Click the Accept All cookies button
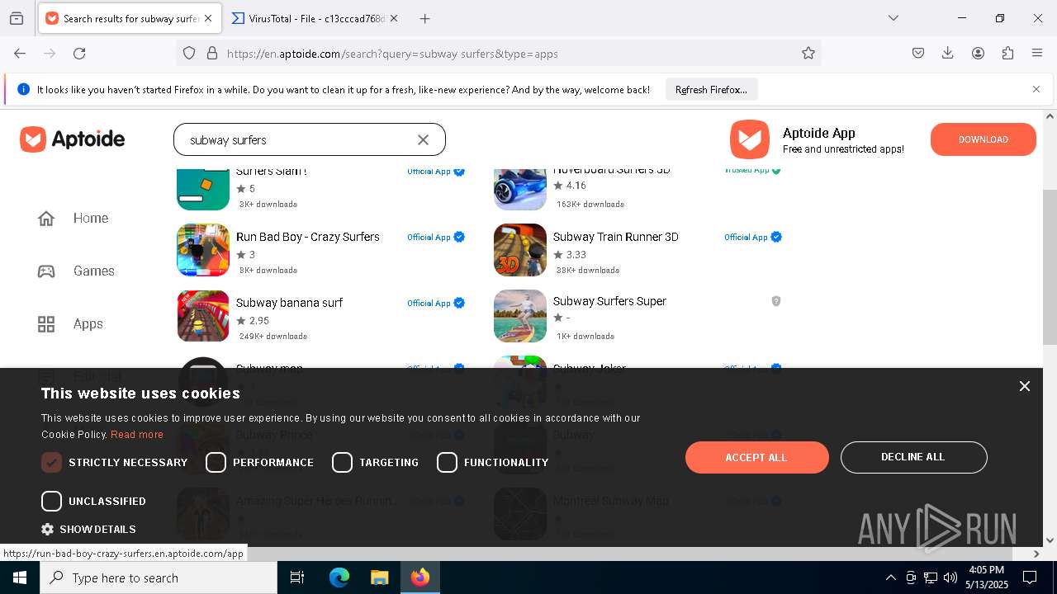1057x594 pixels. pos(756,457)
